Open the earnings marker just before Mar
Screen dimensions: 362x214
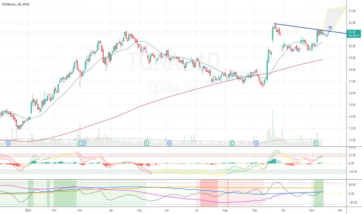pyautogui.click(x=80, y=143)
